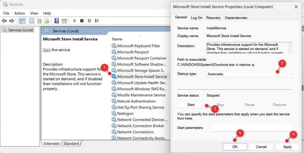Switch to the Recovery tab

213,18
